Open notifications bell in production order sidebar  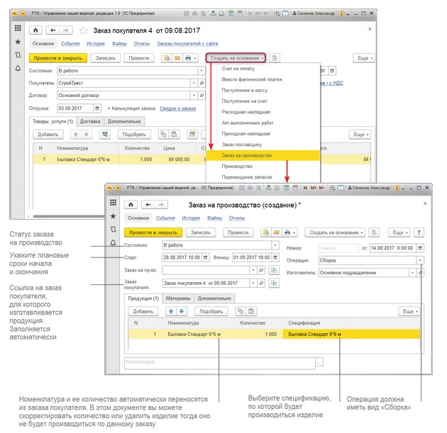114,242
